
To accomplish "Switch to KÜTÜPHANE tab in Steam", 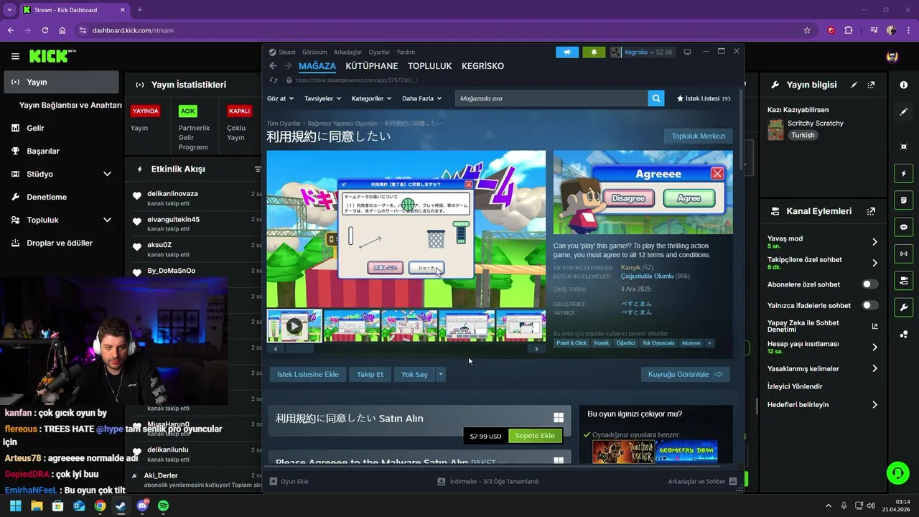I will 371,66.
